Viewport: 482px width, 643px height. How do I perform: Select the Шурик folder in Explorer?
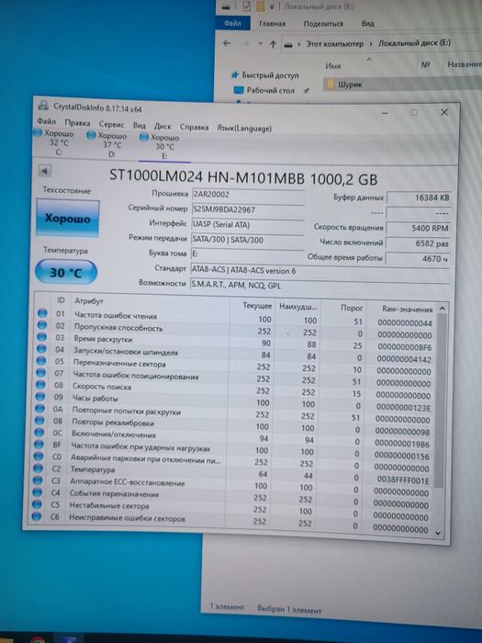click(350, 85)
